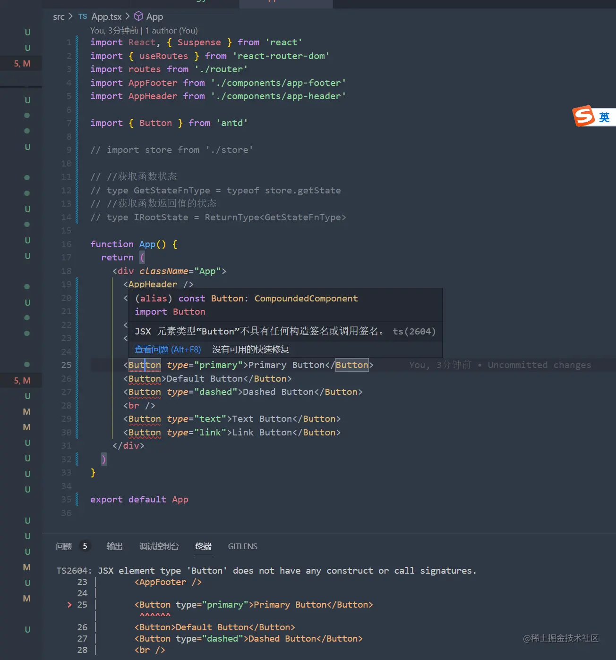Viewport: 616px width, 660px height.
Task: Select the 终端 terminal tab
Action: [x=204, y=546]
